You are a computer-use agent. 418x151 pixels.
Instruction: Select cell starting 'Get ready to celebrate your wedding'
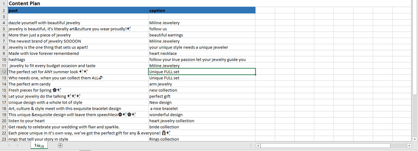pos(78,127)
